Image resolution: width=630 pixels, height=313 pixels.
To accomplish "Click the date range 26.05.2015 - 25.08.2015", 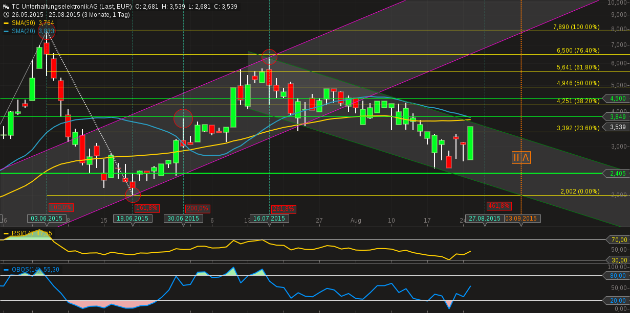I will (46, 15).
